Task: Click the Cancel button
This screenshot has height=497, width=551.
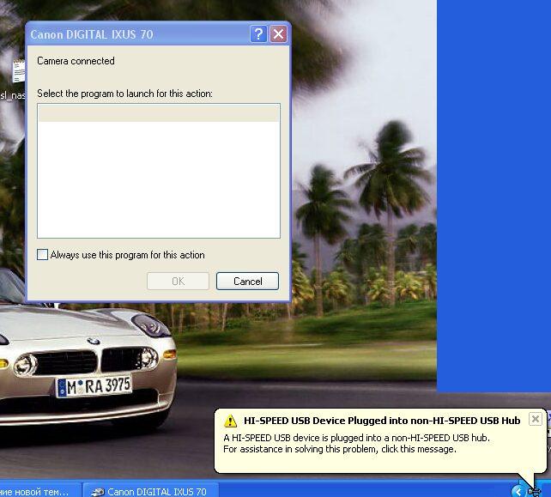Action: click(x=247, y=282)
